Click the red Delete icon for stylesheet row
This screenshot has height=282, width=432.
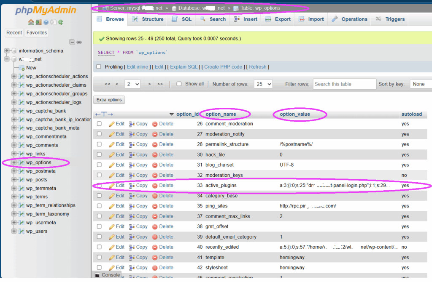click(155, 268)
